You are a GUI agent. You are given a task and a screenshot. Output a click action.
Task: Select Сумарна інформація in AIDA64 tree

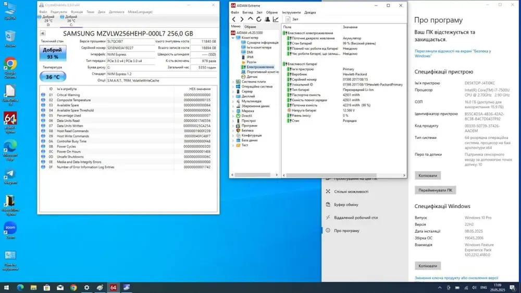(262, 43)
